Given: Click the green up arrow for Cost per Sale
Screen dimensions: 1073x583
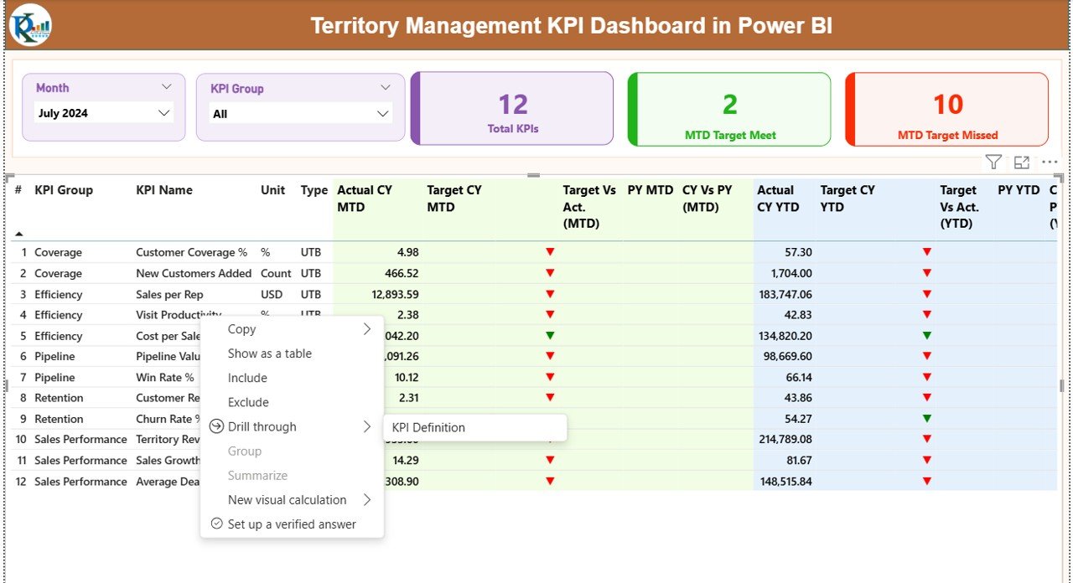Looking at the screenshot, I should pyautogui.click(x=549, y=335).
